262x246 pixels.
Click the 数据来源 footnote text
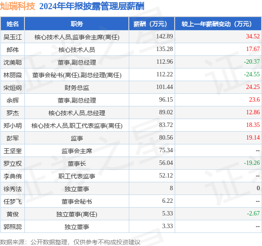tap(70, 242)
